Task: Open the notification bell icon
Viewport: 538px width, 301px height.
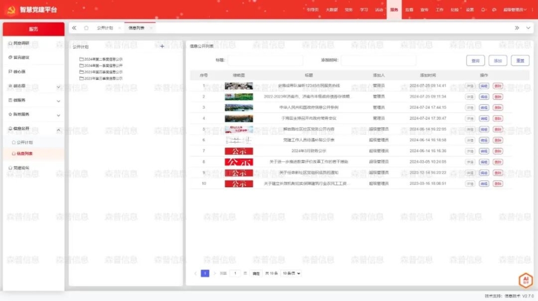Action: pyautogui.click(x=483, y=10)
